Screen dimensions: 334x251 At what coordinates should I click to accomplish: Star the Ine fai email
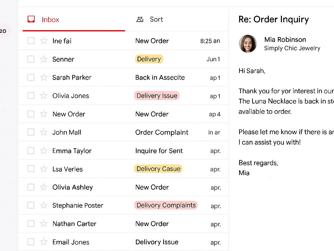(x=44, y=40)
